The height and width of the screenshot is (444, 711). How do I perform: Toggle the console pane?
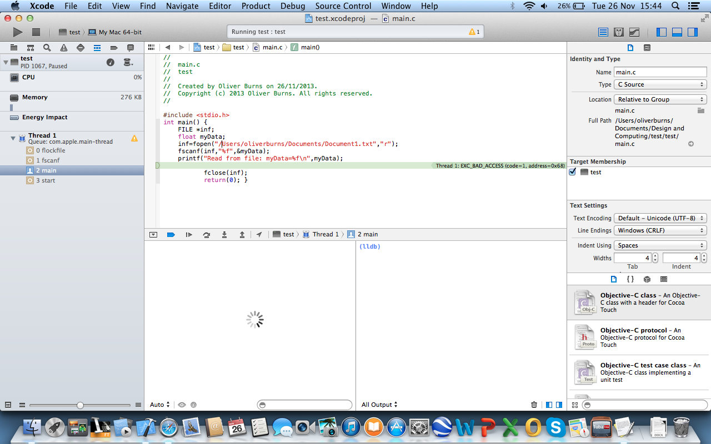[559, 405]
